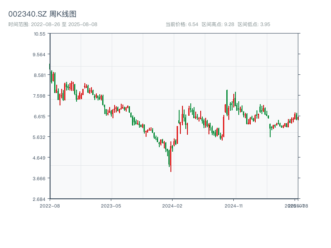Click the 区间低点 3.95 label
This screenshot has height=248, width=331.
254,24
